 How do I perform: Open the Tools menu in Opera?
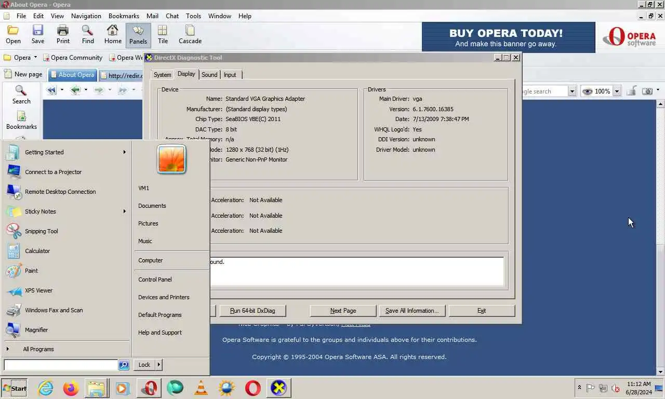[193, 16]
